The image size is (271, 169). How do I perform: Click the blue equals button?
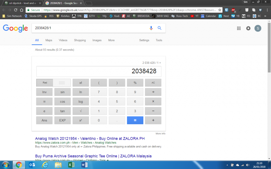click(135, 120)
